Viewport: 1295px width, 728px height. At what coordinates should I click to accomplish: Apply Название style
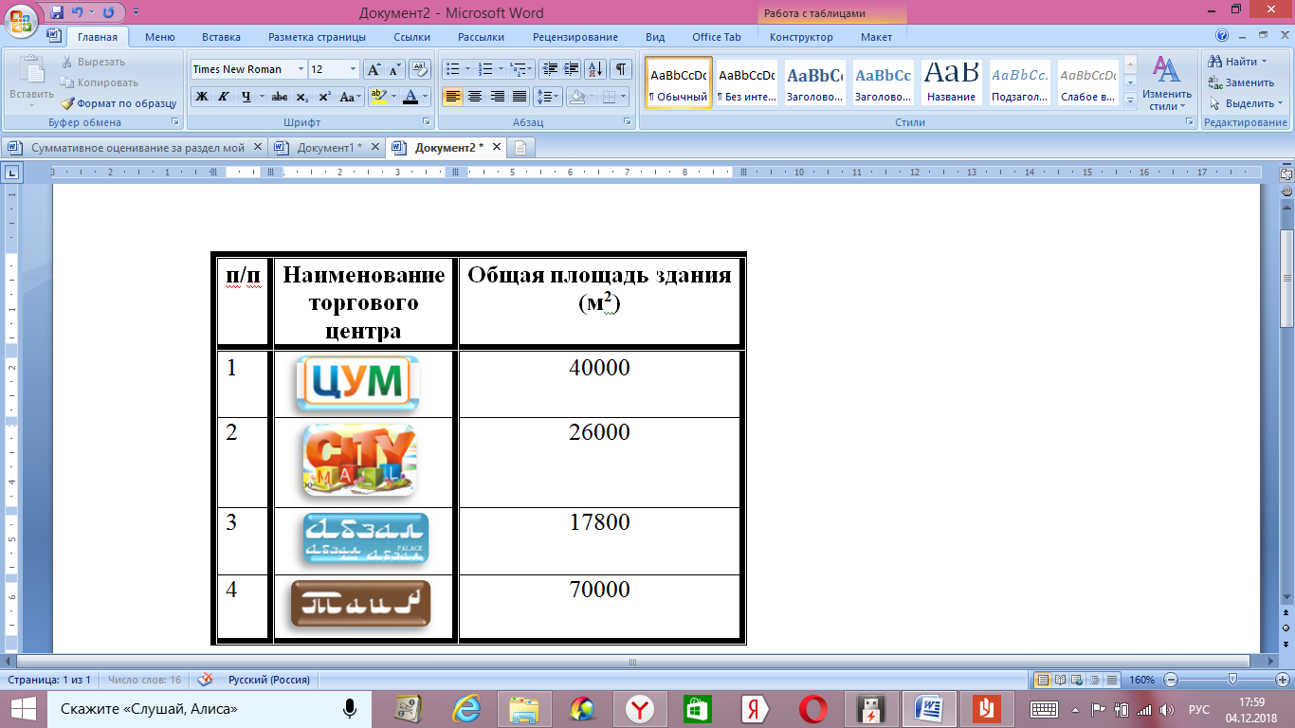point(952,82)
